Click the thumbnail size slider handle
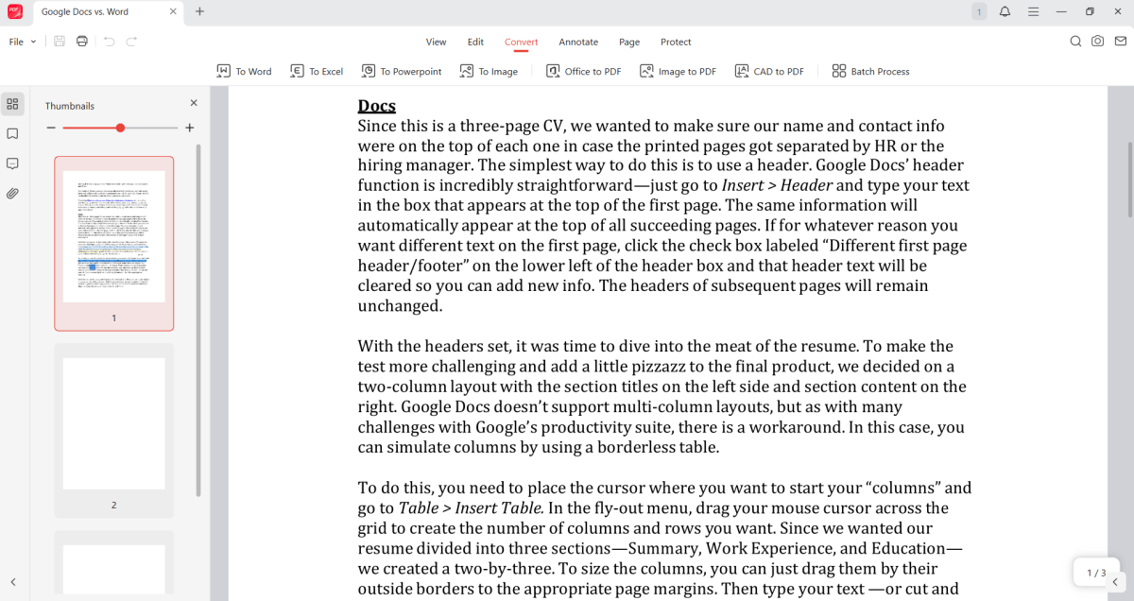 point(120,128)
